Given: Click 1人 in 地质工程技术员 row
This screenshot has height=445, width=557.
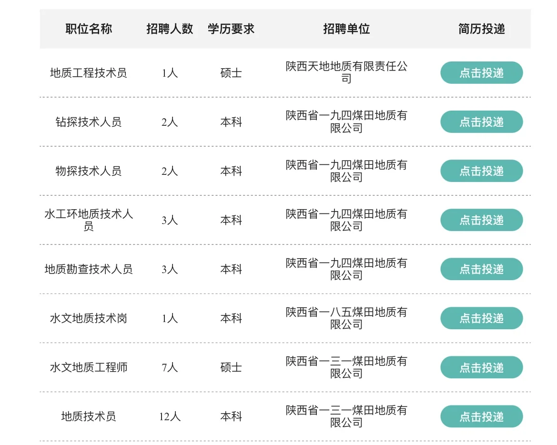Looking at the screenshot, I should 170,73.
